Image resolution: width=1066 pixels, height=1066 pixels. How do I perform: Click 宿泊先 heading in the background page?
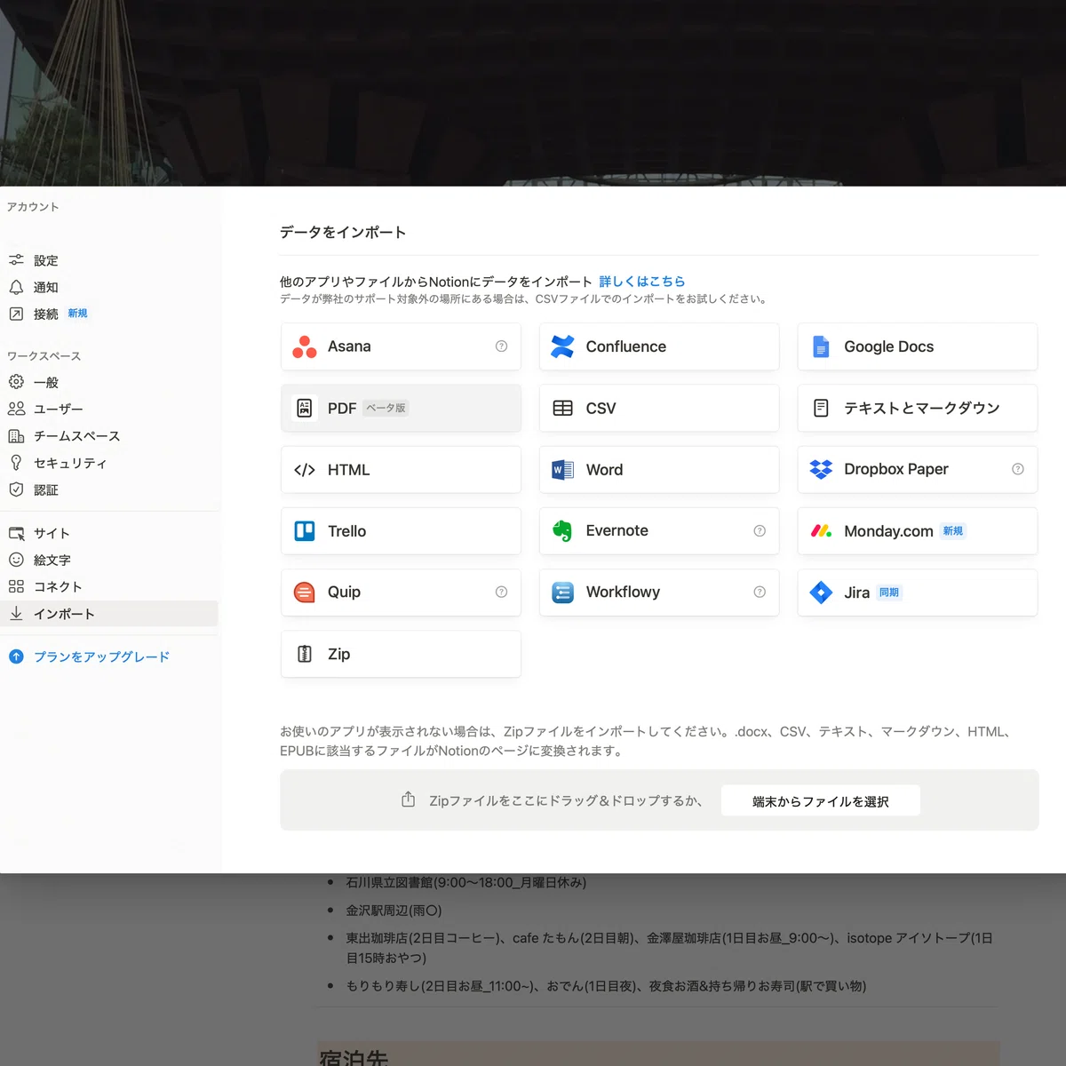pos(354,1057)
